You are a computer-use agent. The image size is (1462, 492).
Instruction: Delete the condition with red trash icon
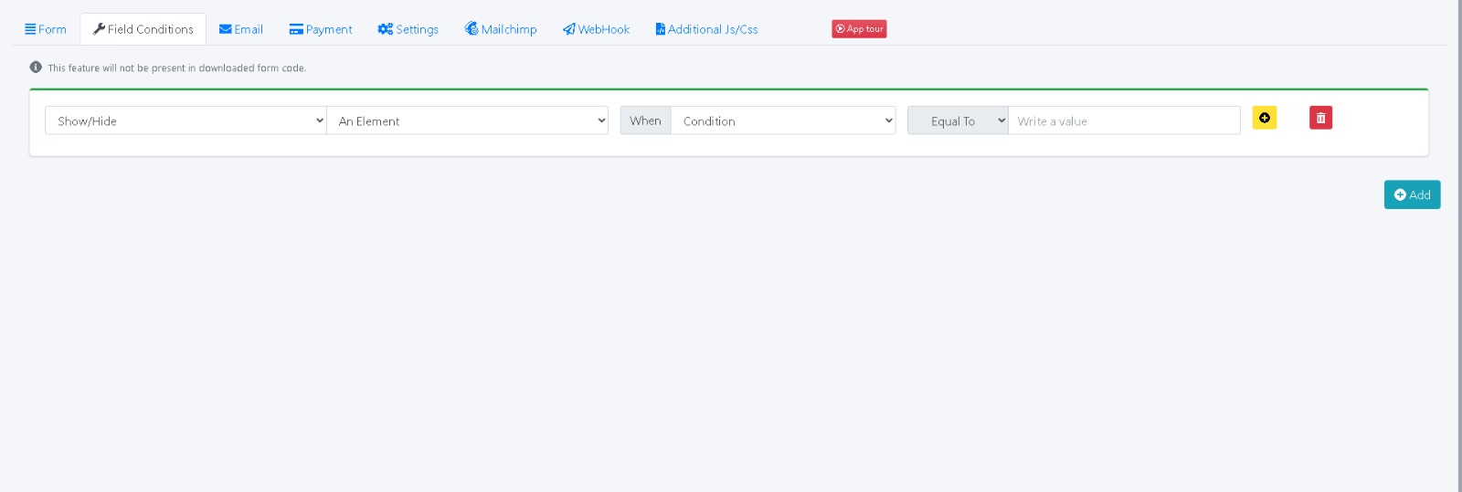[1320, 118]
